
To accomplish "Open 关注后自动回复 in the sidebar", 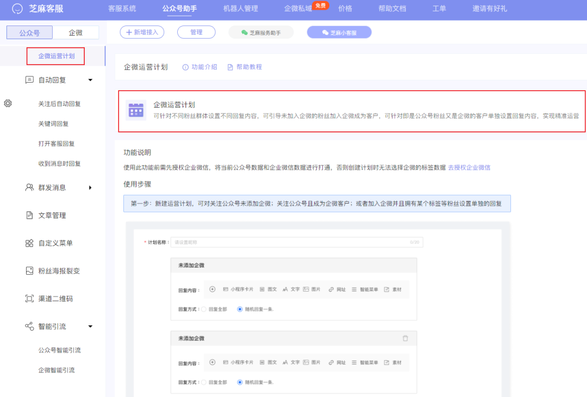I will coord(60,104).
